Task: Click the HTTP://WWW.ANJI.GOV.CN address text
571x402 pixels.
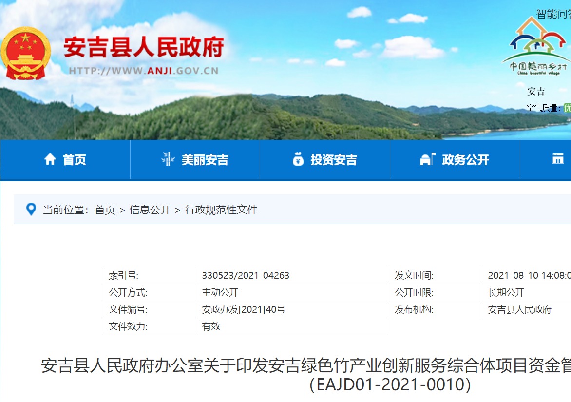Action: [144, 71]
